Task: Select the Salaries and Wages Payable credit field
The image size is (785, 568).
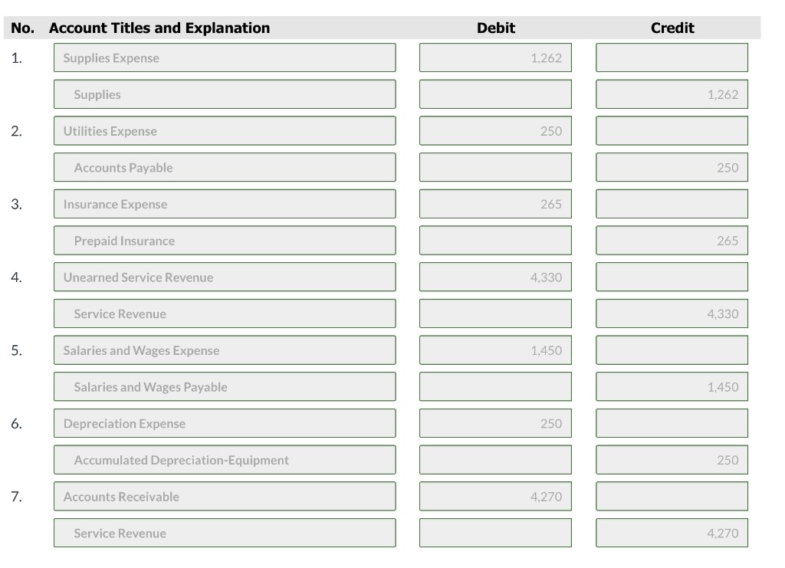Action: coord(672,386)
